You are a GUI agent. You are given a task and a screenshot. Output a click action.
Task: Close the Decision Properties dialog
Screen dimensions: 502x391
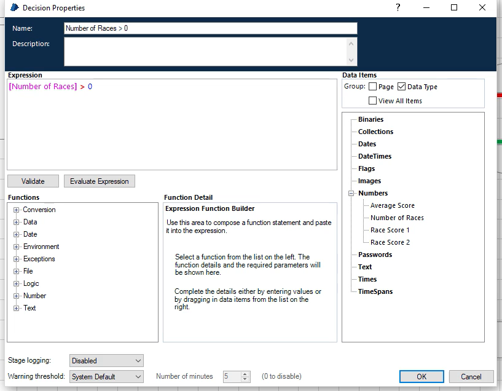(482, 7)
